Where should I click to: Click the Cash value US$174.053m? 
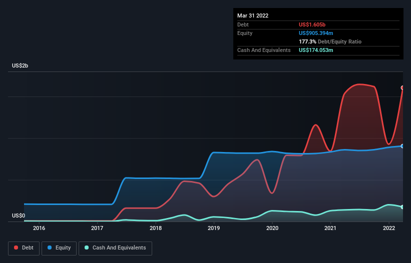(x=316, y=50)
